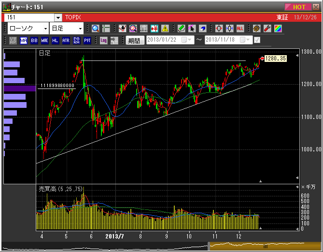The image size is (323, 252).
Task: Select the green pencil drawing tool
Action: click(181, 29)
